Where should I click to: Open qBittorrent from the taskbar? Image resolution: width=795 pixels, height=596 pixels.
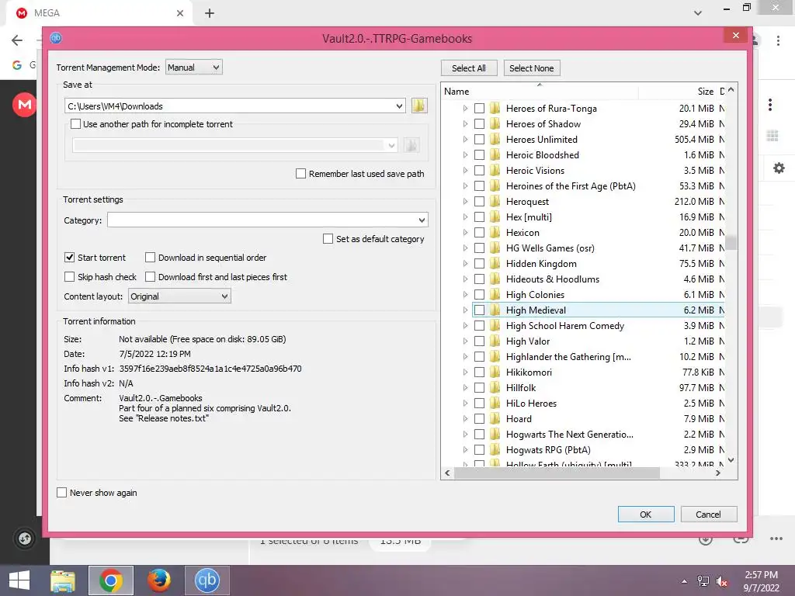[207, 580]
